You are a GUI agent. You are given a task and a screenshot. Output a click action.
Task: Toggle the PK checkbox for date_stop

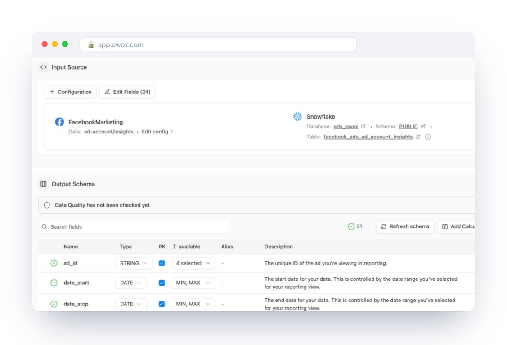pos(162,304)
